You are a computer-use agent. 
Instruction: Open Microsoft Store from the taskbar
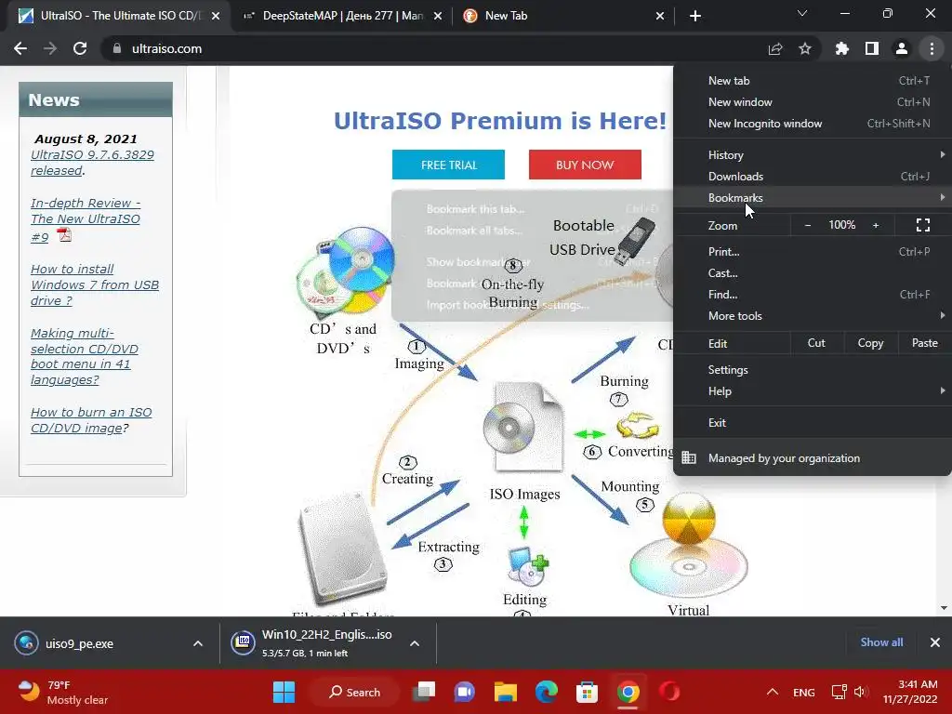(x=587, y=692)
